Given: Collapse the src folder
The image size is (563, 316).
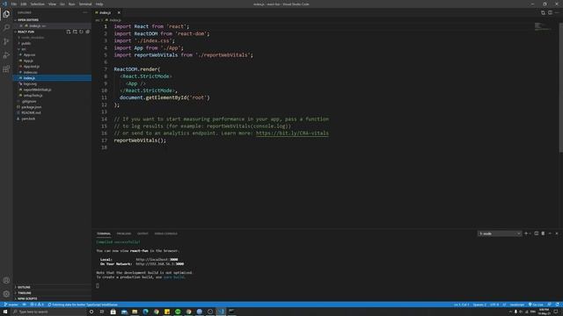Looking at the screenshot, I should tap(24, 49).
